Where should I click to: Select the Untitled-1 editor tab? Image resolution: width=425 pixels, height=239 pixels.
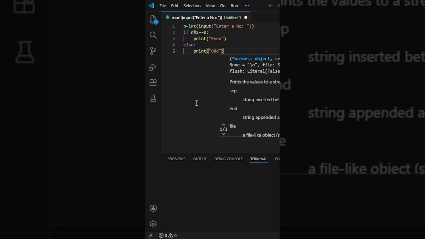(x=207, y=18)
